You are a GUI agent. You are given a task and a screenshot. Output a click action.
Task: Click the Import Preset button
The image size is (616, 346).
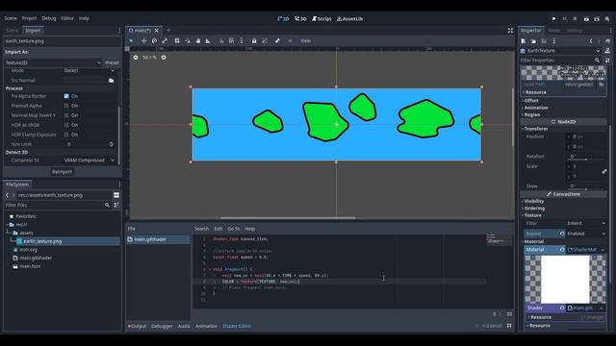click(x=112, y=62)
